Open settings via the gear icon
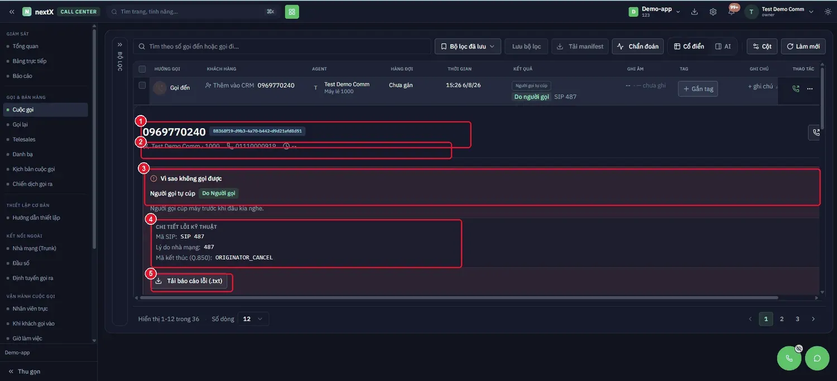The height and width of the screenshot is (381, 837). point(713,12)
